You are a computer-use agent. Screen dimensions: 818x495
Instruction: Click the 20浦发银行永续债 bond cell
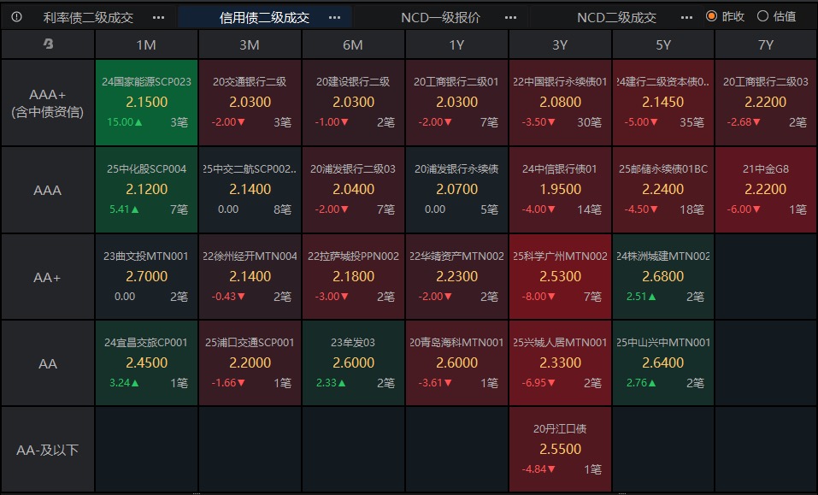(456, 190)
